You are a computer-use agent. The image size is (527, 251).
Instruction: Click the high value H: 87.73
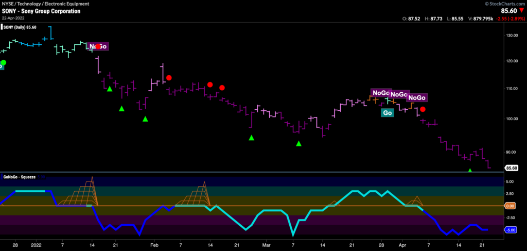tap(434, 19)
